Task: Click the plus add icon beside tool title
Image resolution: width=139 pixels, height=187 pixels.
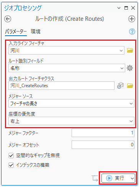Action: [132, 19]
